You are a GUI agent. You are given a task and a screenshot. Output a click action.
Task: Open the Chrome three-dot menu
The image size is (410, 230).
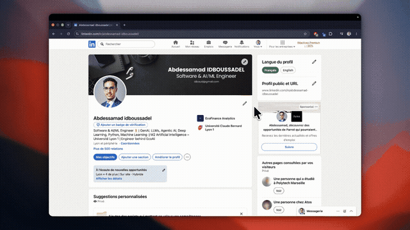click(356, 34)
